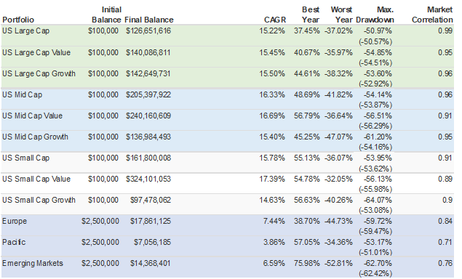Select the CAGR column header
The width and height of the screenshot is (462, 279).
pyautogui.click(x=275, y=20)
